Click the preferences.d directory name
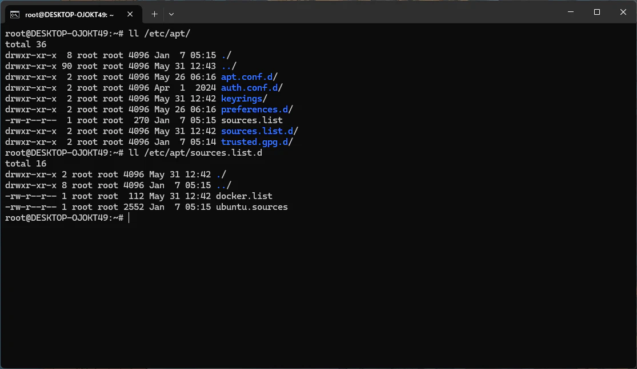Screen dimensions: 637x369 point(254,110)
